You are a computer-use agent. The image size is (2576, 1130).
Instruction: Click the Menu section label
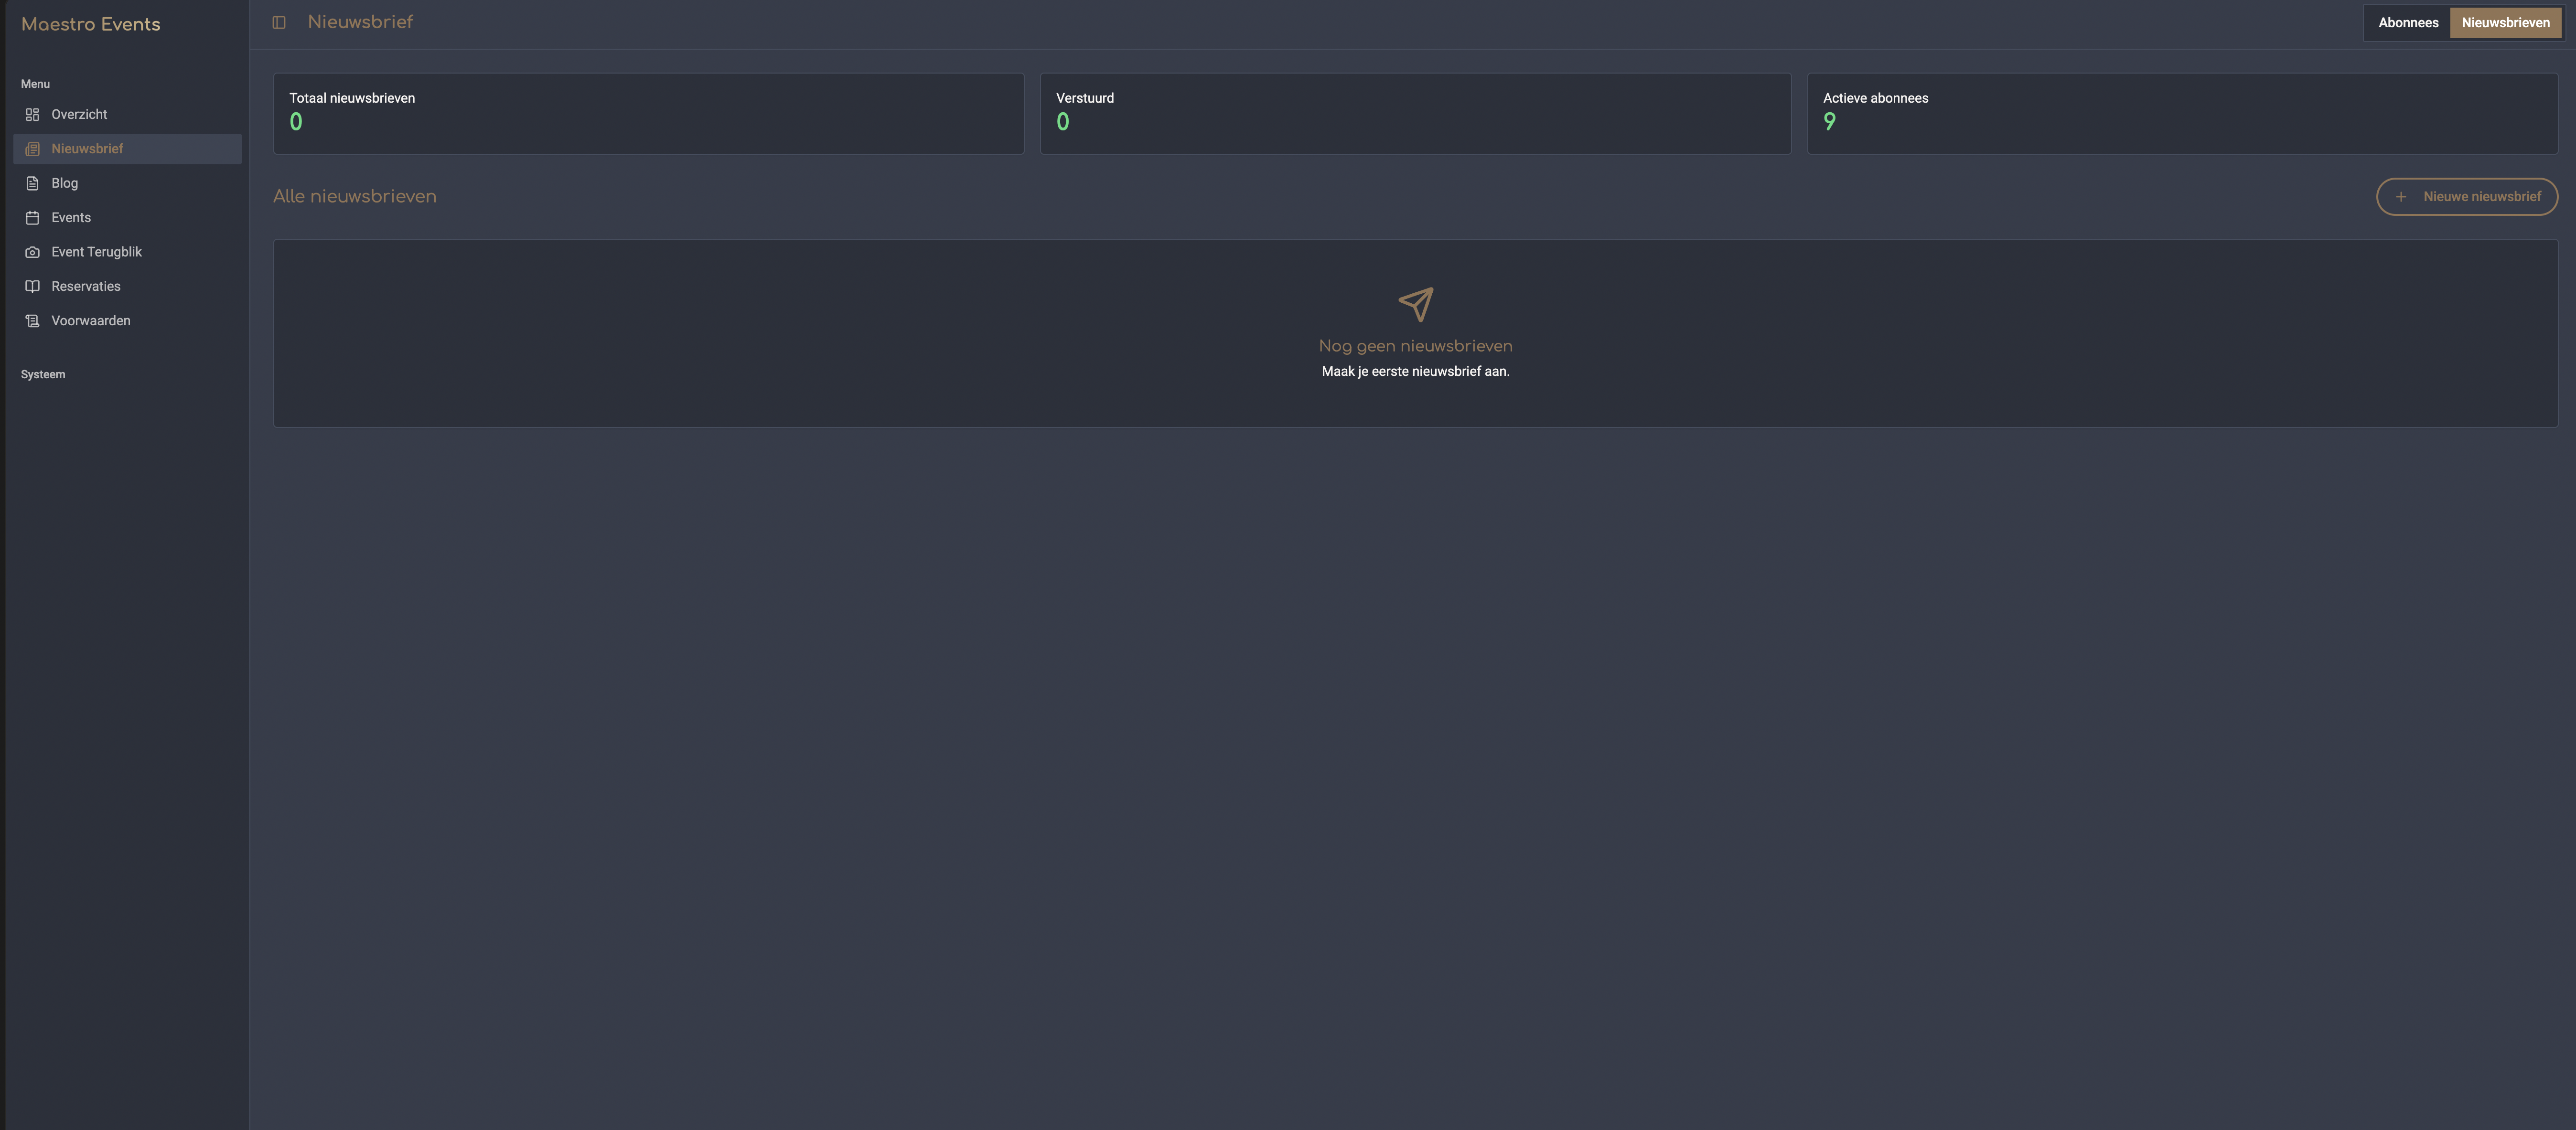35,84
